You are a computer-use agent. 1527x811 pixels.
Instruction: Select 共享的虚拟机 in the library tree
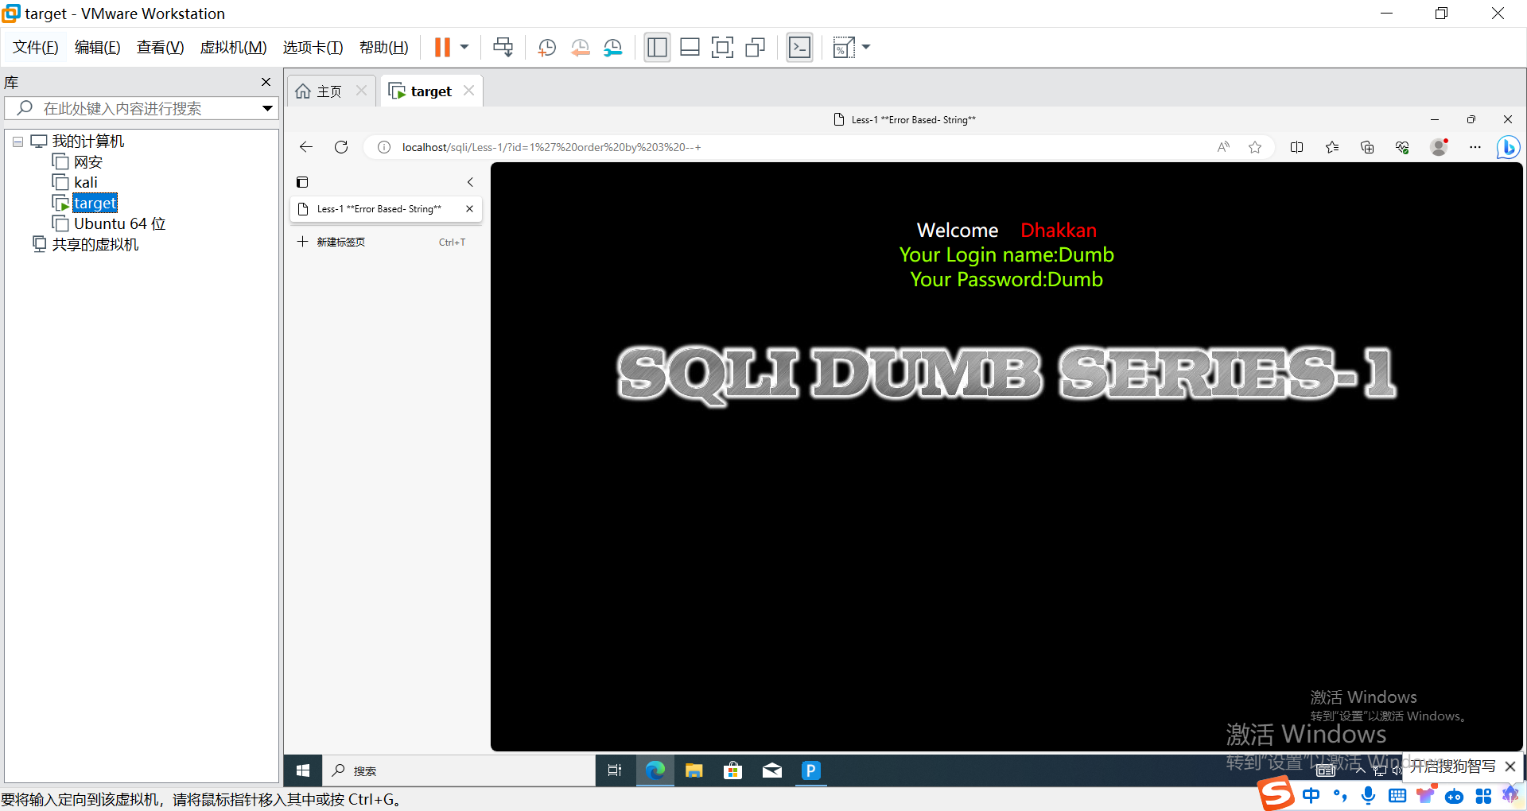point(85,245)
